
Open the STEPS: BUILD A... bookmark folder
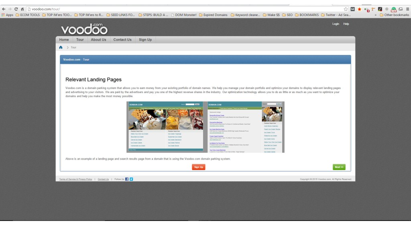tap(153, 15)
